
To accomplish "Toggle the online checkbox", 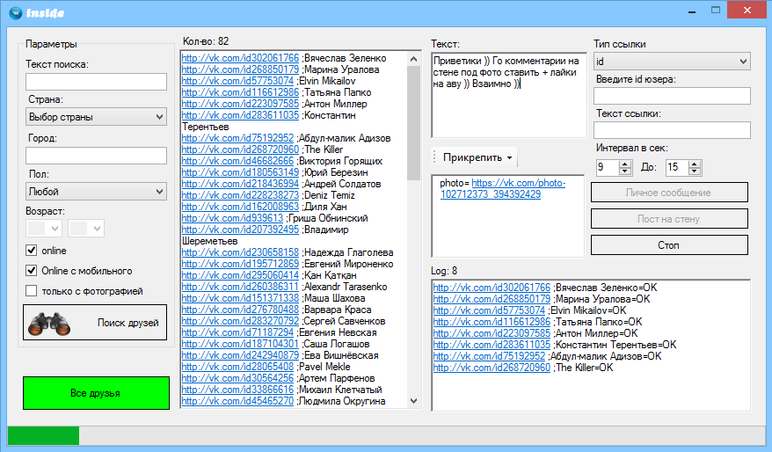I will click(x=31, y=250).
